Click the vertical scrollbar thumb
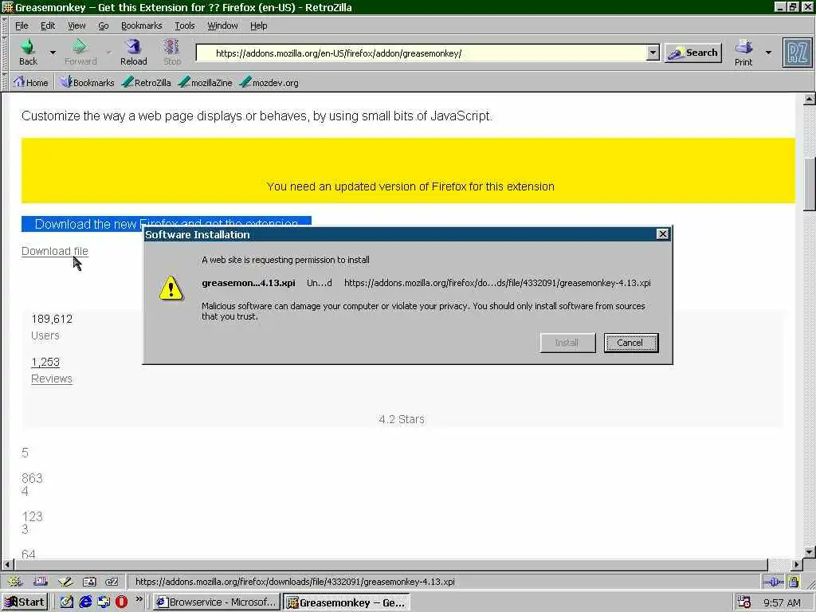The image size is (816, 612). pyautogui.click(x=810, y=184)
